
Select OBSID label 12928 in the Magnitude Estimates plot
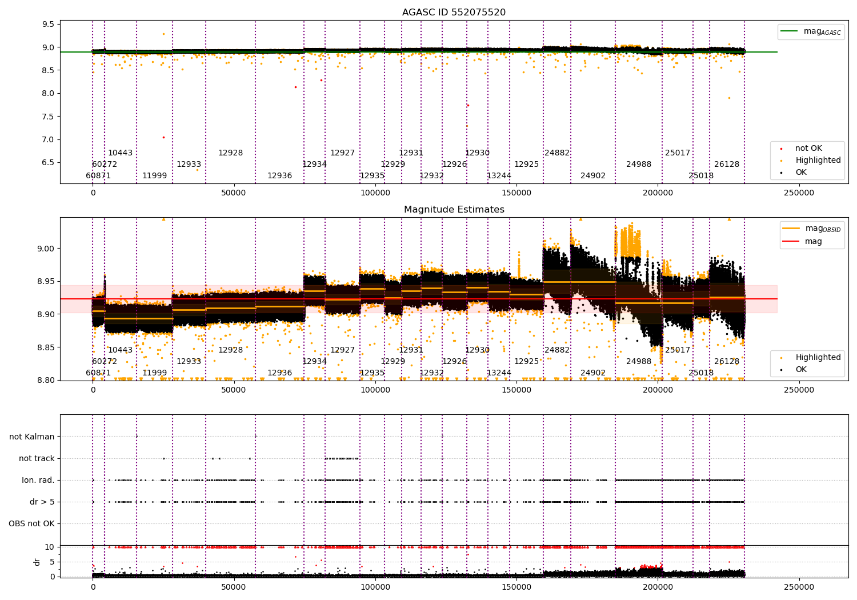click(x=230, y=350)
